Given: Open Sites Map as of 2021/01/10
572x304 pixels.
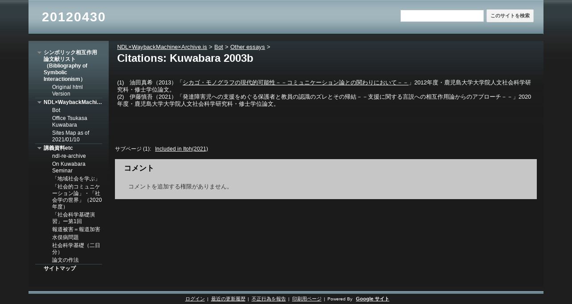Looking at the screenshot, I should coord(70,136).
